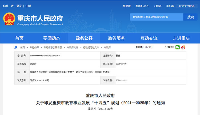Click the Chongqing government national emblem logo
The height and width of the screenshot is (115, 200).
click(x=9, y=19)
